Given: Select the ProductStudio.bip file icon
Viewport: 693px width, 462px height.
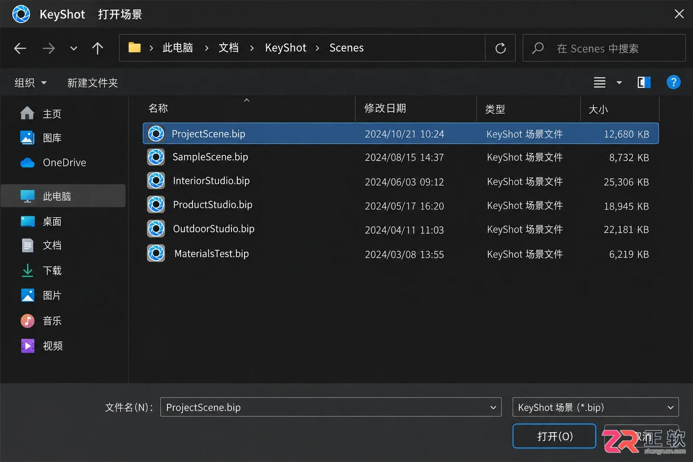Looking at the screenshot, I should click(x=156, y=205).
